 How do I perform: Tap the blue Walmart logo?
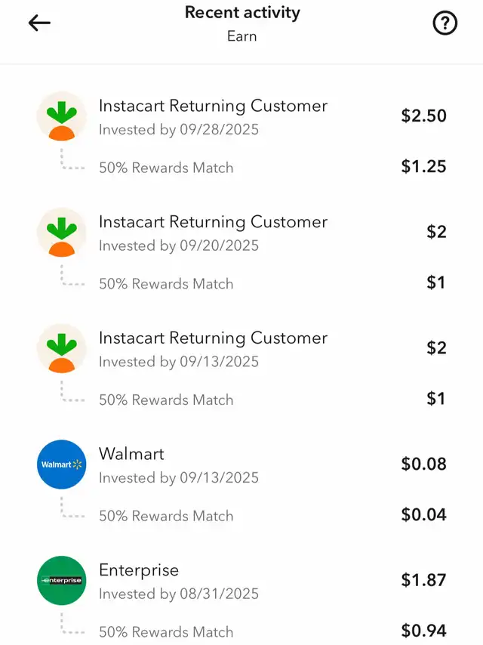click(x=62, y=464)
